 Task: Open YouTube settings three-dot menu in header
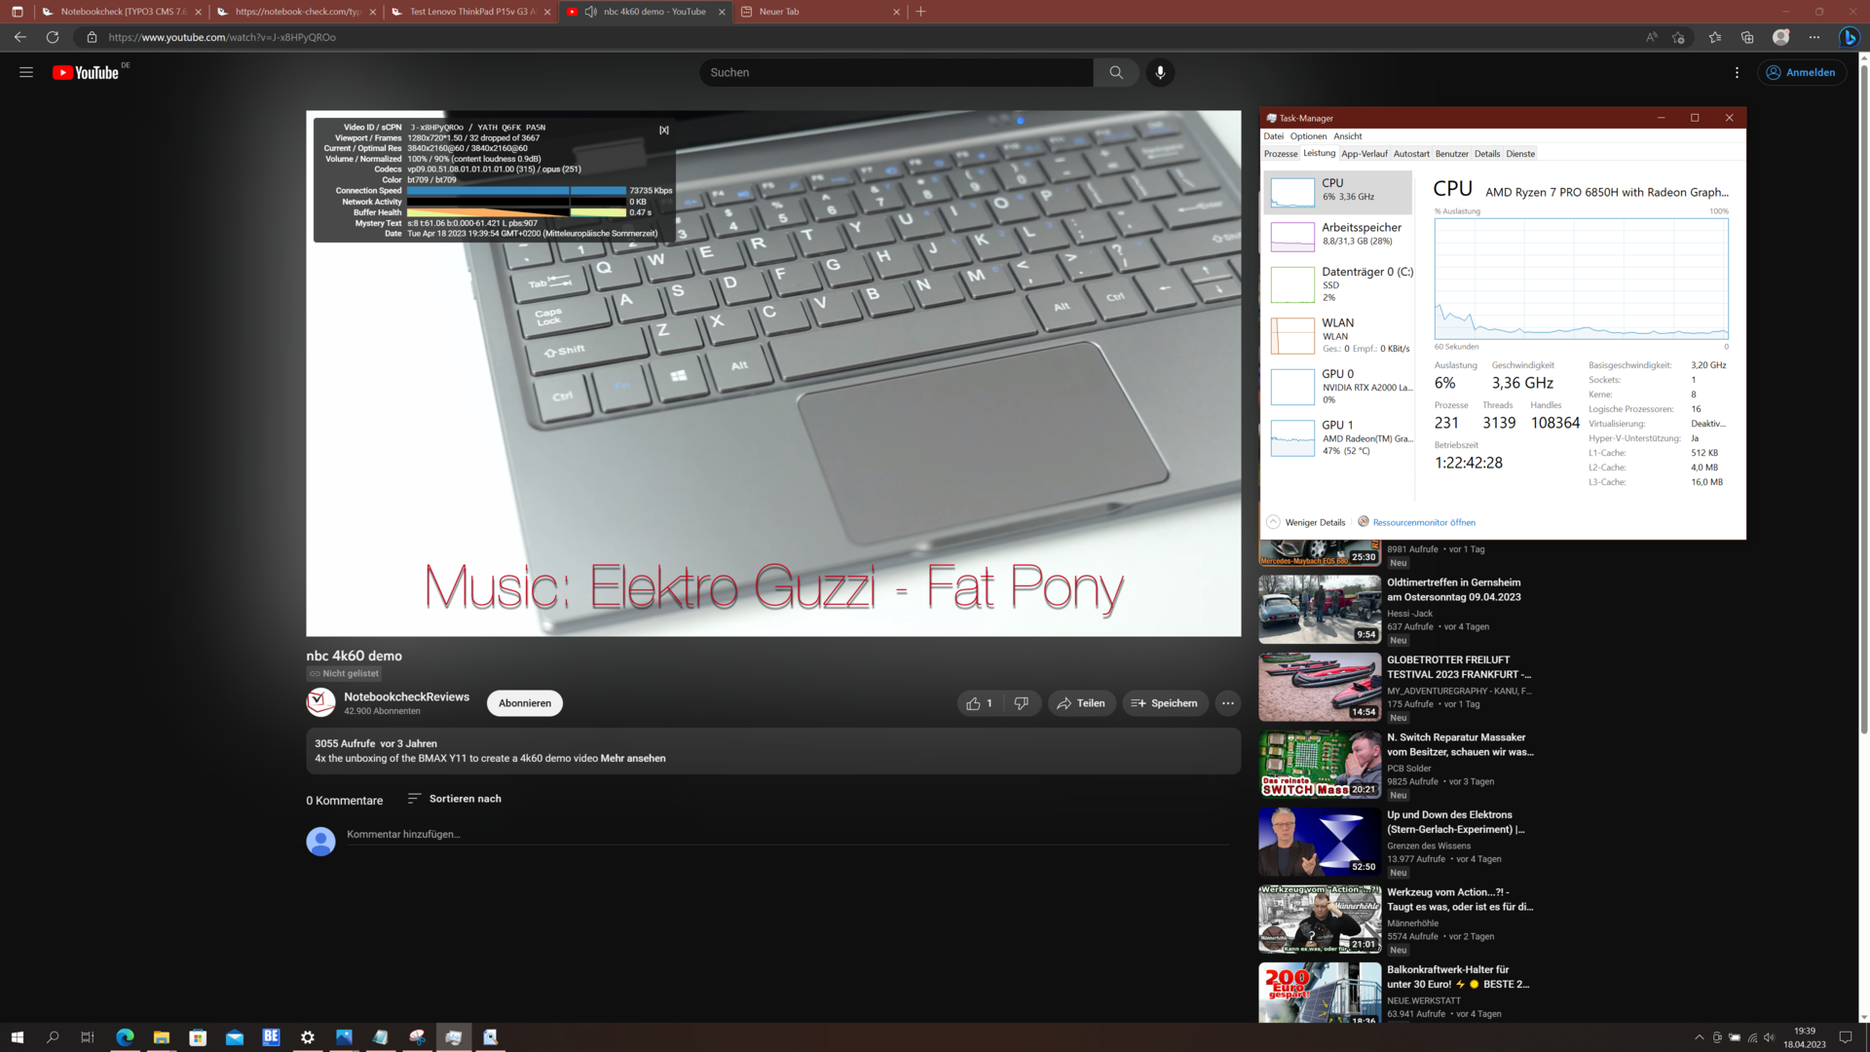pyautogui.click(x=1736, y=72)
